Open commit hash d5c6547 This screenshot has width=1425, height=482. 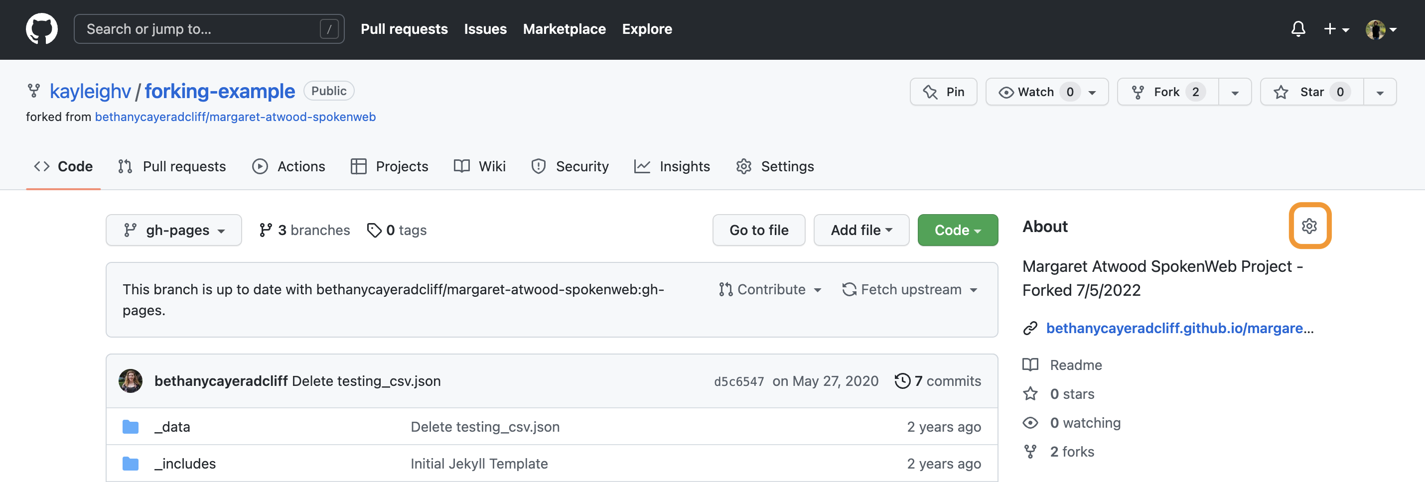[x=738, y=381]
